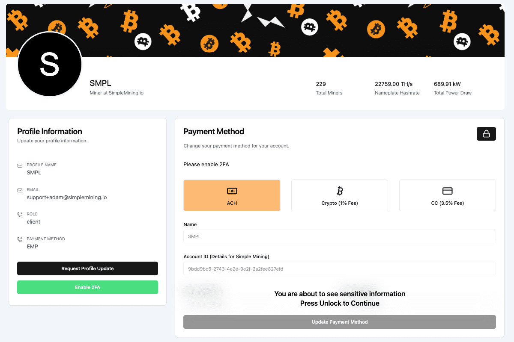
Task: Click the Total Miners label
Action: 329,93
